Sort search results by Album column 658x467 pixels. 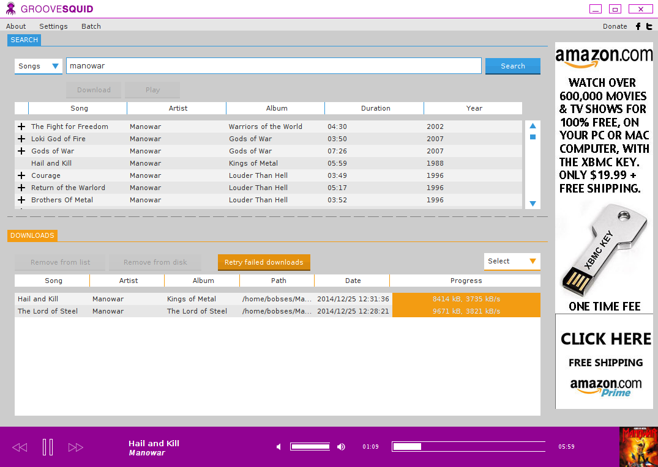coord(275,108)
